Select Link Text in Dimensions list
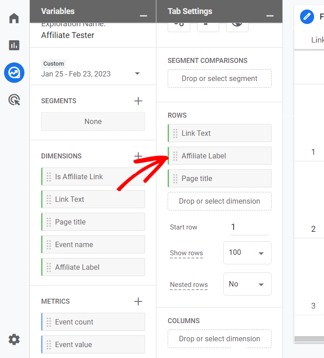 click(93, 199)
